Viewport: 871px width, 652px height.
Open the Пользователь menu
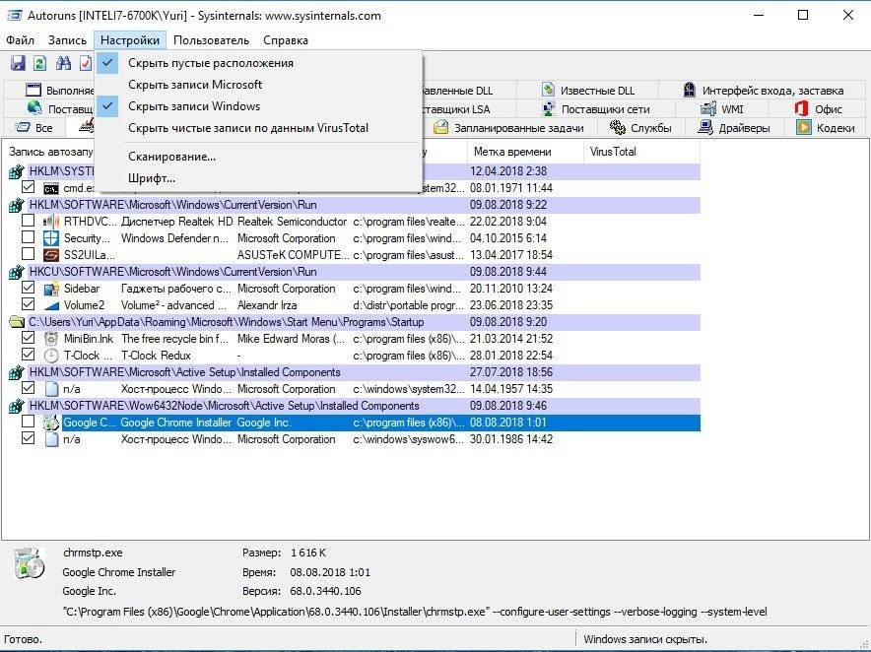click(x=211, y=40)
